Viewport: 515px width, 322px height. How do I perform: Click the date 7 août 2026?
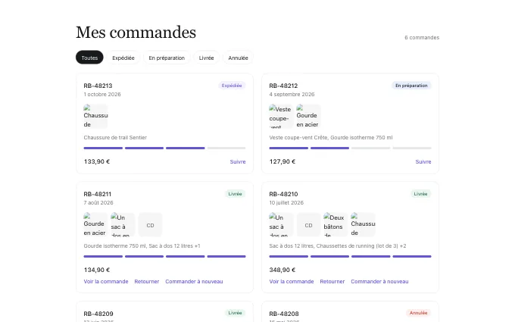(x=98, y=203)
